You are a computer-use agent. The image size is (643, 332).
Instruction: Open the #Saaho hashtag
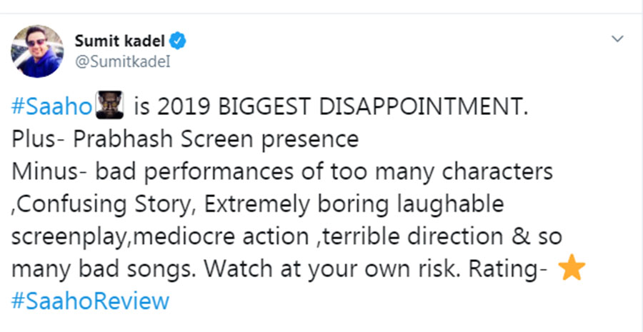(51, 107)
